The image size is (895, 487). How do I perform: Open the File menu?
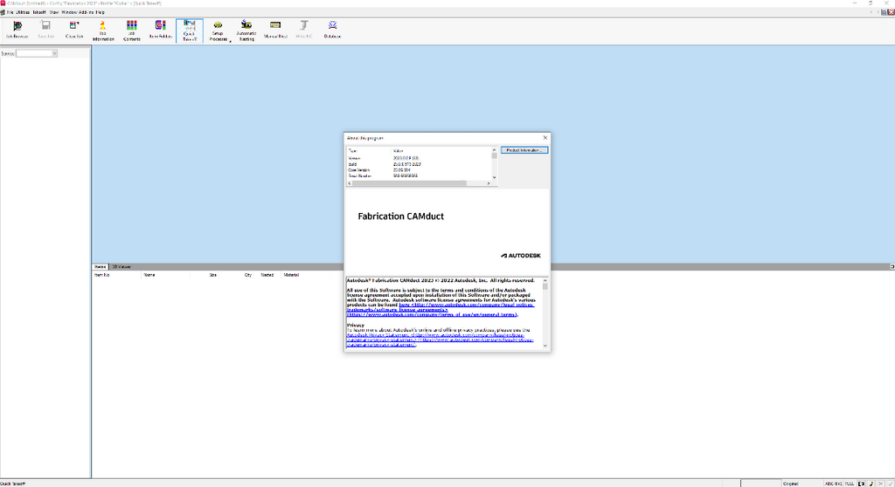pos(10,12)
